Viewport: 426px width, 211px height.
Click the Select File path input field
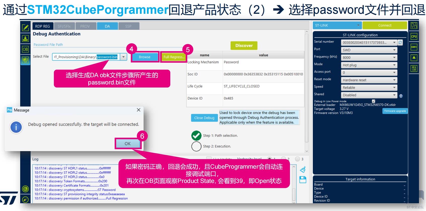pyautogui.click(x=86, y=57)
